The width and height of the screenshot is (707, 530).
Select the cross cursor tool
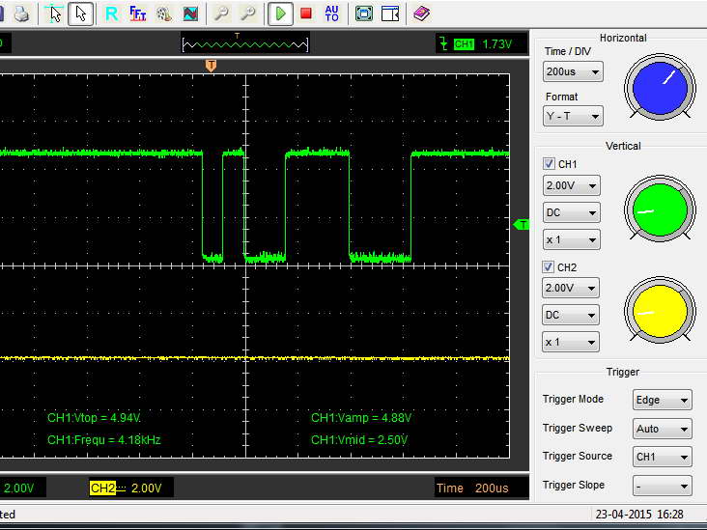[x=56, y=14]
